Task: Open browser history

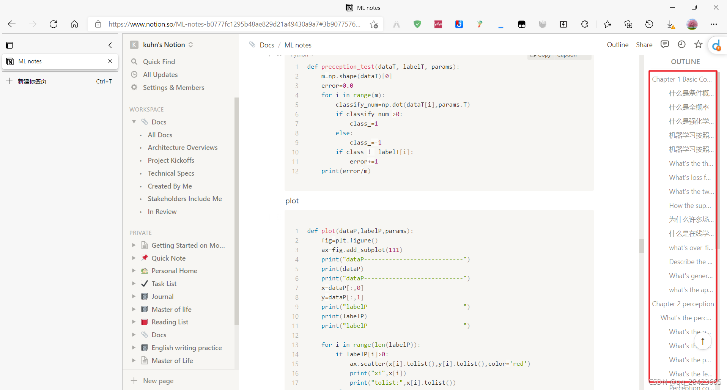Action: pos(649,24)
